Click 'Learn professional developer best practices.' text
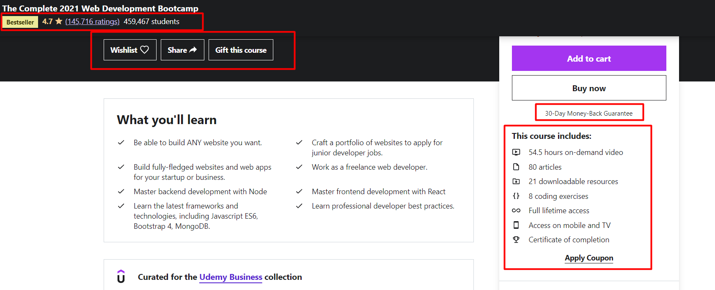 click(383, 206)
